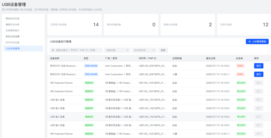Click the 已放行设备 stat card
Screen dimensions: 271x138
(x=244, y=24)
